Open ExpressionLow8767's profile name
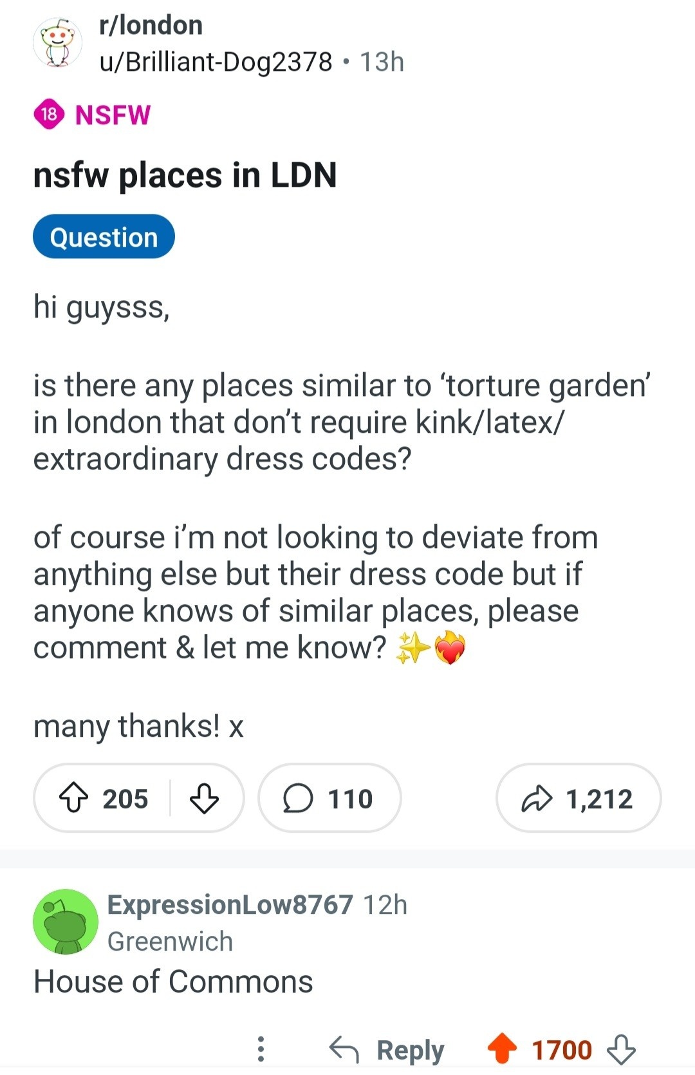This screenshot has height=1075, width=695. [x=230, y=904]
